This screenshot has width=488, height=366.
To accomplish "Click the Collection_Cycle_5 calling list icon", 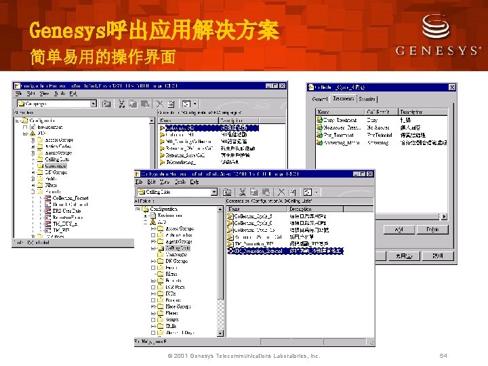I will (230, 216).
